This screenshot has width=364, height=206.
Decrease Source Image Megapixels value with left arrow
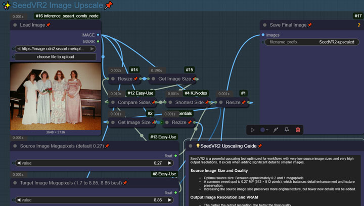[19, 163]
